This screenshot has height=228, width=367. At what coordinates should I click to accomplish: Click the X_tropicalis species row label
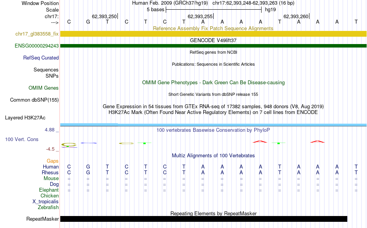[46, 202]
